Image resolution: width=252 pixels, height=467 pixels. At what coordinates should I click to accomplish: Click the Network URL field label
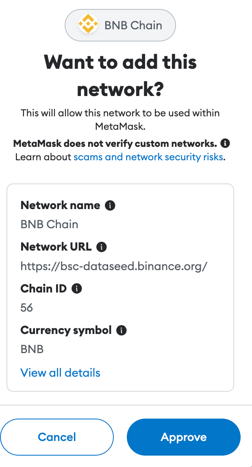(x=56, y=247)
